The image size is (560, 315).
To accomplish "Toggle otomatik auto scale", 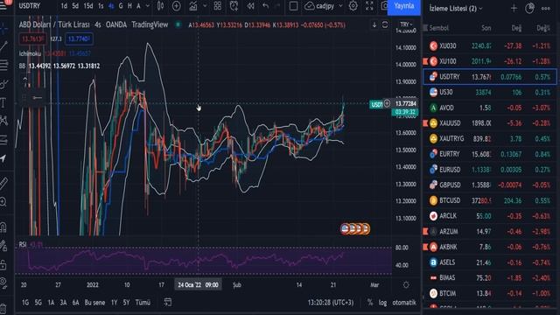I will click(404, 303).
